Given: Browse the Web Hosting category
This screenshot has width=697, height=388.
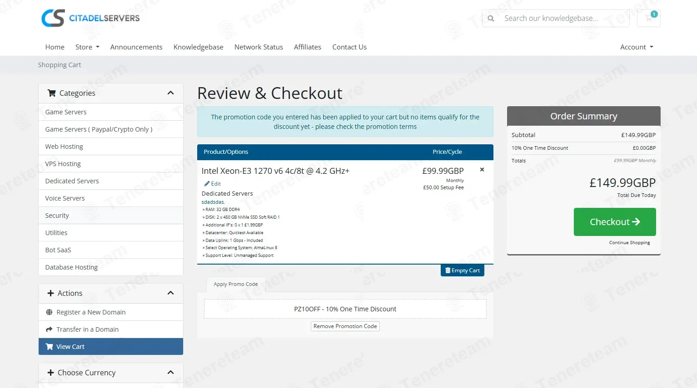Looking at the screenshot, I should click(111, 147).
